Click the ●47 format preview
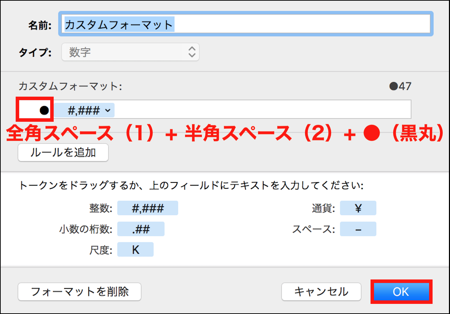The image size is (450, 314). pos(401,86)
